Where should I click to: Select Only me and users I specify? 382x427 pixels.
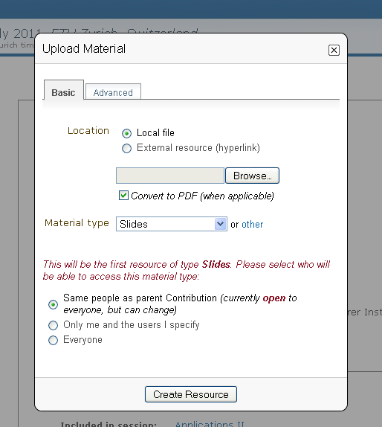pyautogui.click(x=53, y=325)
